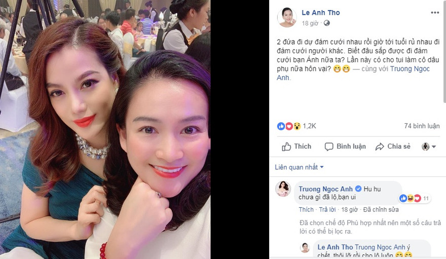Open the 74 bình luận comments link
This screenshot has height=259, width=446.
[422, 126]
